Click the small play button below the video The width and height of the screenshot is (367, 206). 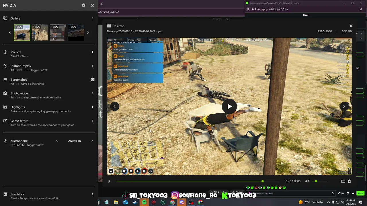pos(109,181)
